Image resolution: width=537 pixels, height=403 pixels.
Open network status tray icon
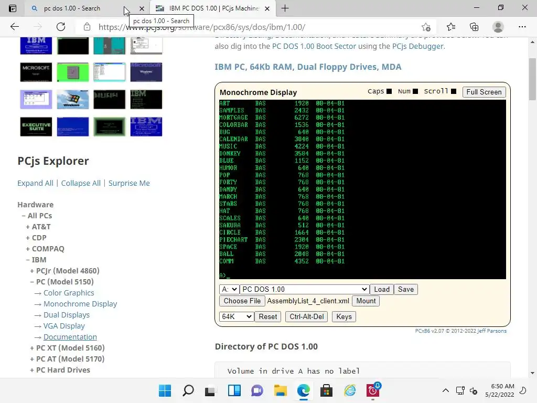click(460, 390)
